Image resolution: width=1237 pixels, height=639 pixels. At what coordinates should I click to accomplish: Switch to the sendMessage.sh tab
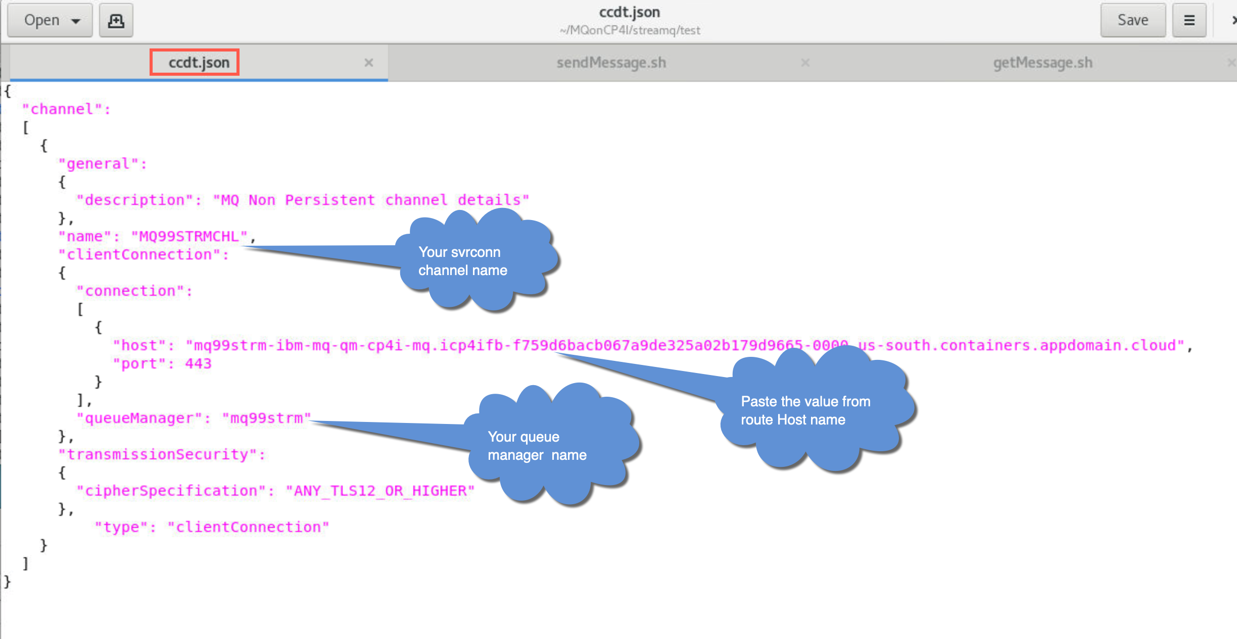point(611,63)
